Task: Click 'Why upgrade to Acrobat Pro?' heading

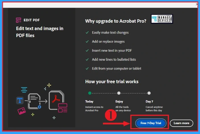Action: (116, 21)
